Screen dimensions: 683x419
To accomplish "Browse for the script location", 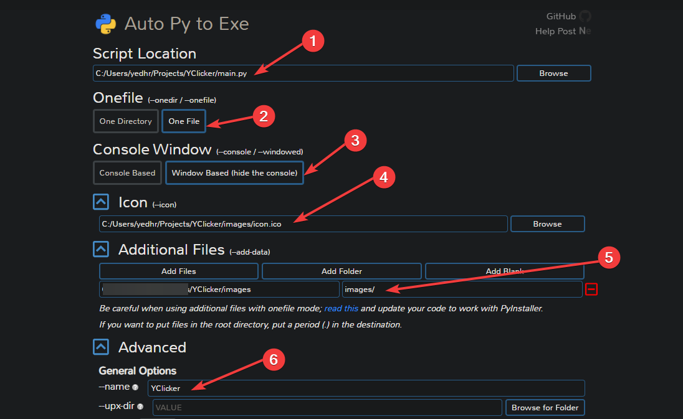I will tap(553, 73).
